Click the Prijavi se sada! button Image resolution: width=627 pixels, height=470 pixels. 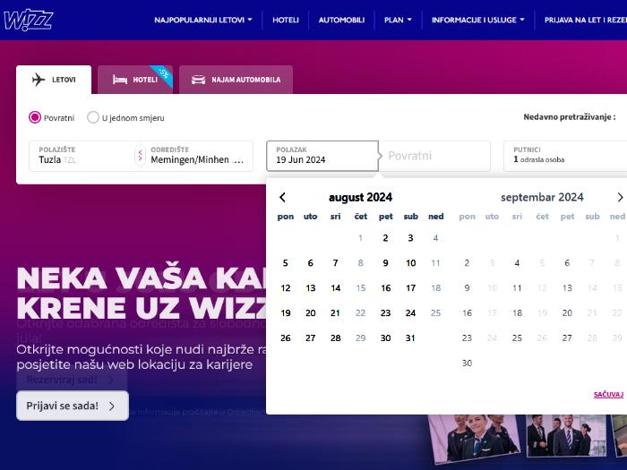click(73, 406)
